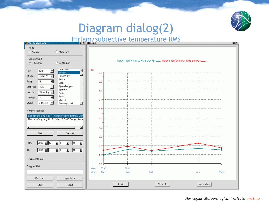Click the TIL year stepper for 2004
Viewport: 269px width, 202px height.
(46, 150)
